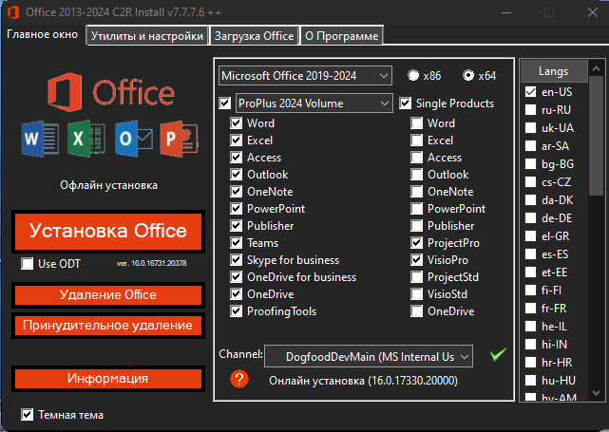609x432 pixels.
Task: Check the ru-RU language option
Action: point(530,110)
